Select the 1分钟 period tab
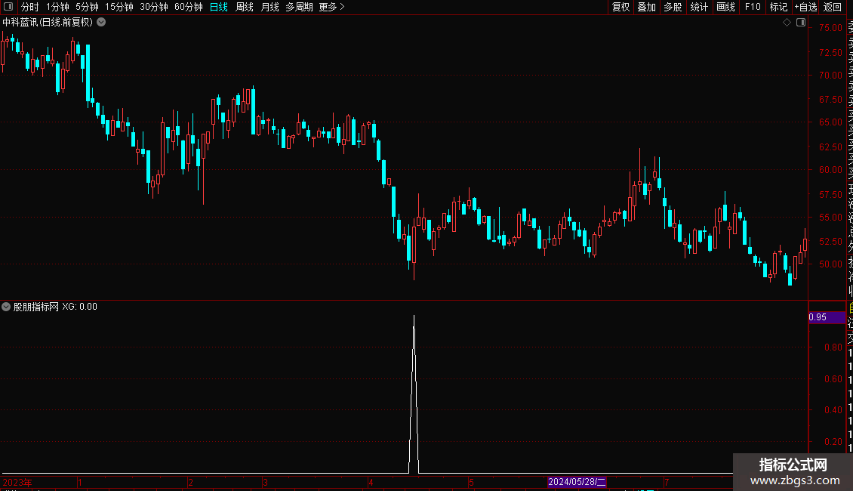 click(57, 7)
